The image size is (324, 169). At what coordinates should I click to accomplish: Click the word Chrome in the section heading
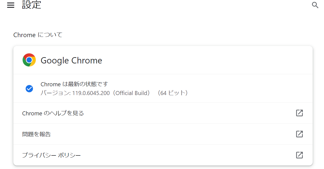[24, 35]
